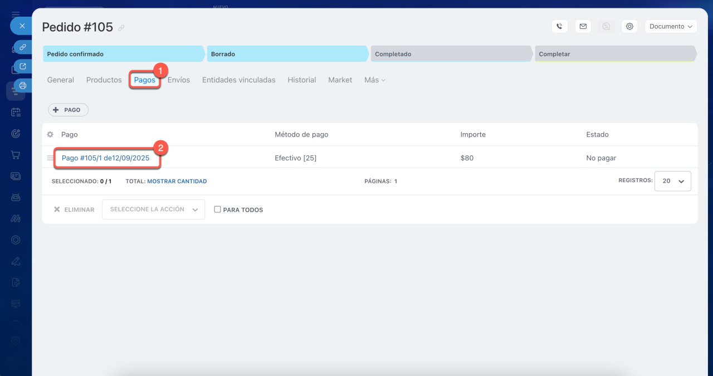Click the print icon on the side panel

pos(23,85)
